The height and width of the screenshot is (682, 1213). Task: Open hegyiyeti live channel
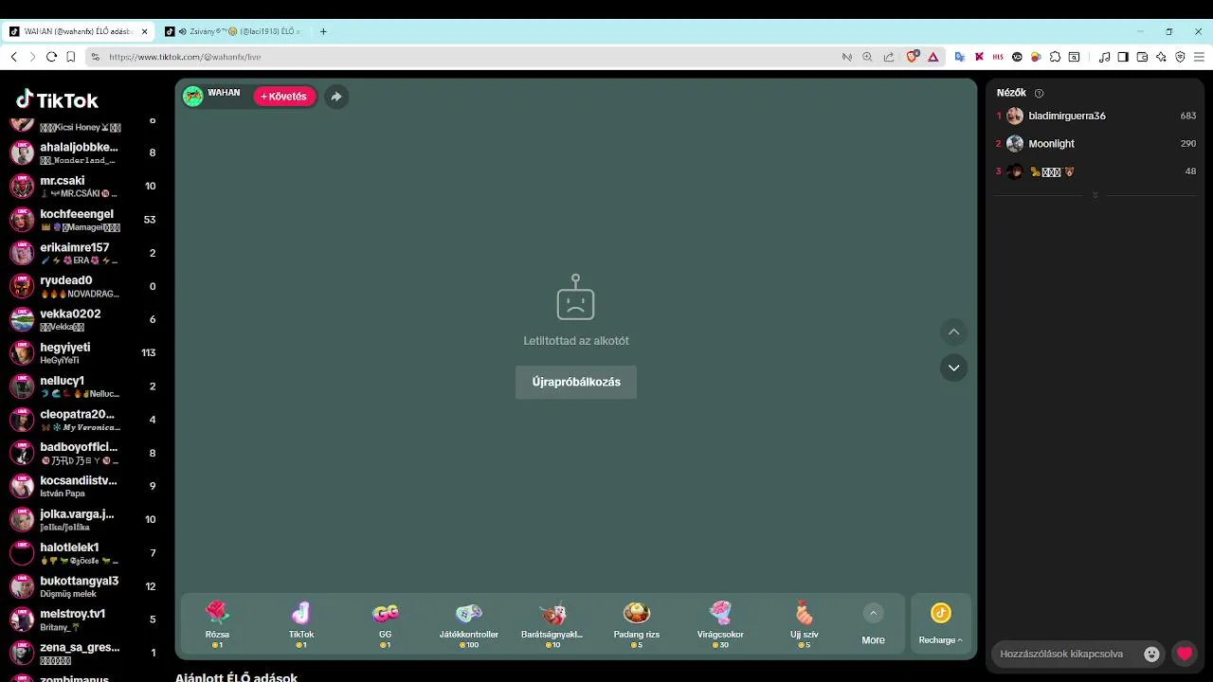[x=83, y=353]
